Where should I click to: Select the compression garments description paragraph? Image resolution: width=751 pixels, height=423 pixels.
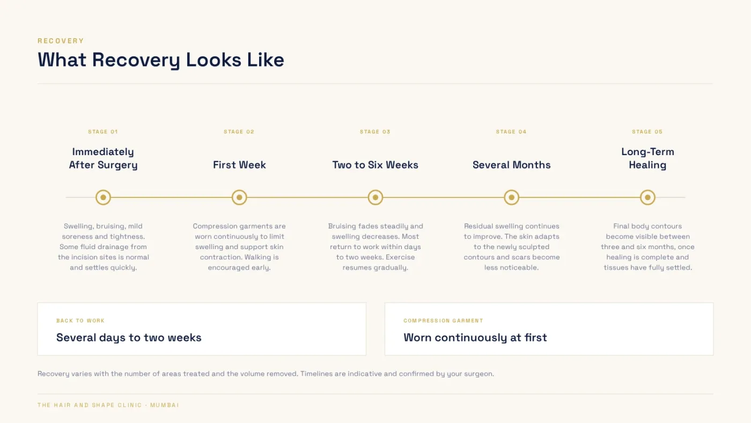[239, 247]
